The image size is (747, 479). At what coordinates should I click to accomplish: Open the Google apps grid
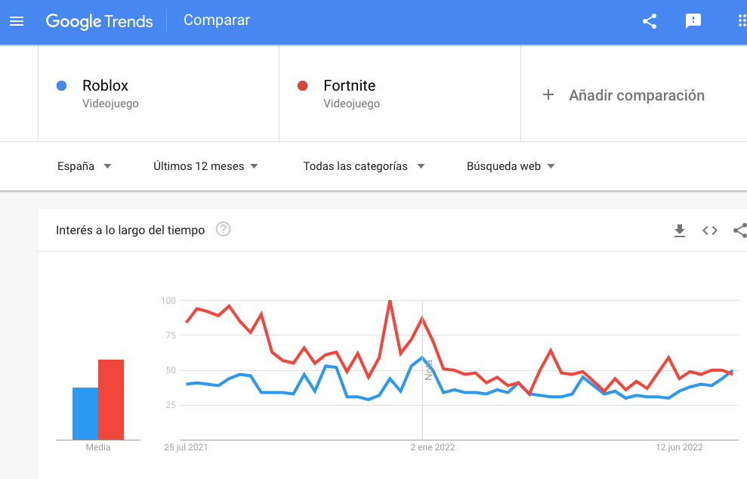coord(742,21)
